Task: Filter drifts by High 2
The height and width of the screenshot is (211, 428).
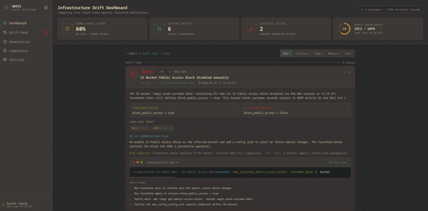Action: pos(319,53)
